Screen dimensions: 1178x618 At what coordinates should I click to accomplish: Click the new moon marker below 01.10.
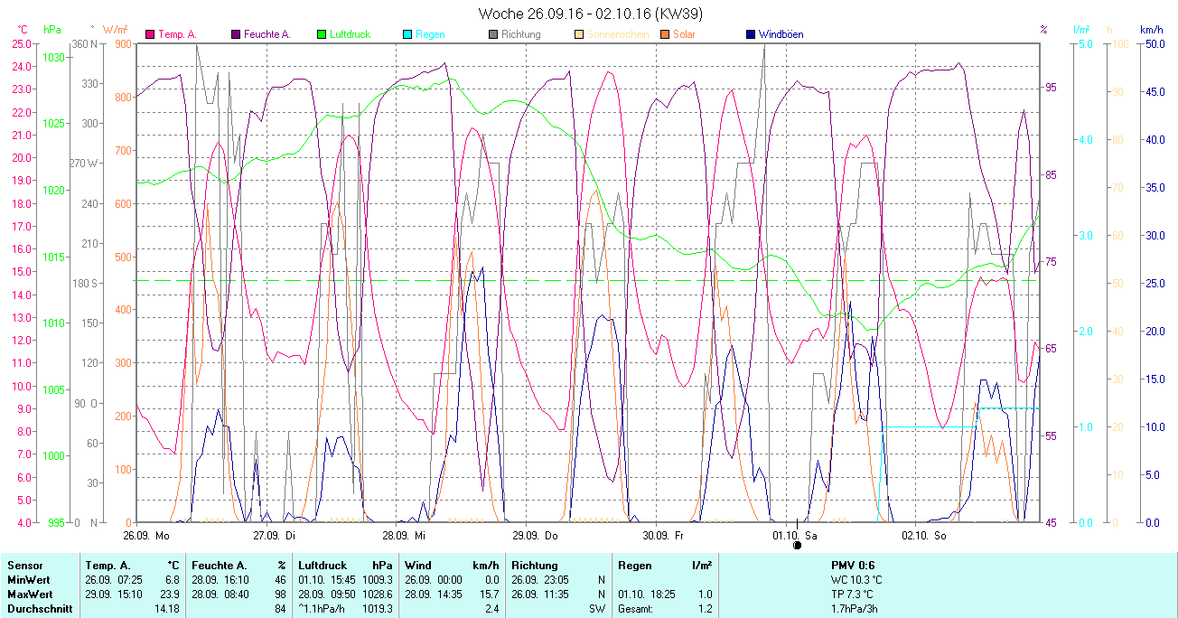[x=797, y=546]
